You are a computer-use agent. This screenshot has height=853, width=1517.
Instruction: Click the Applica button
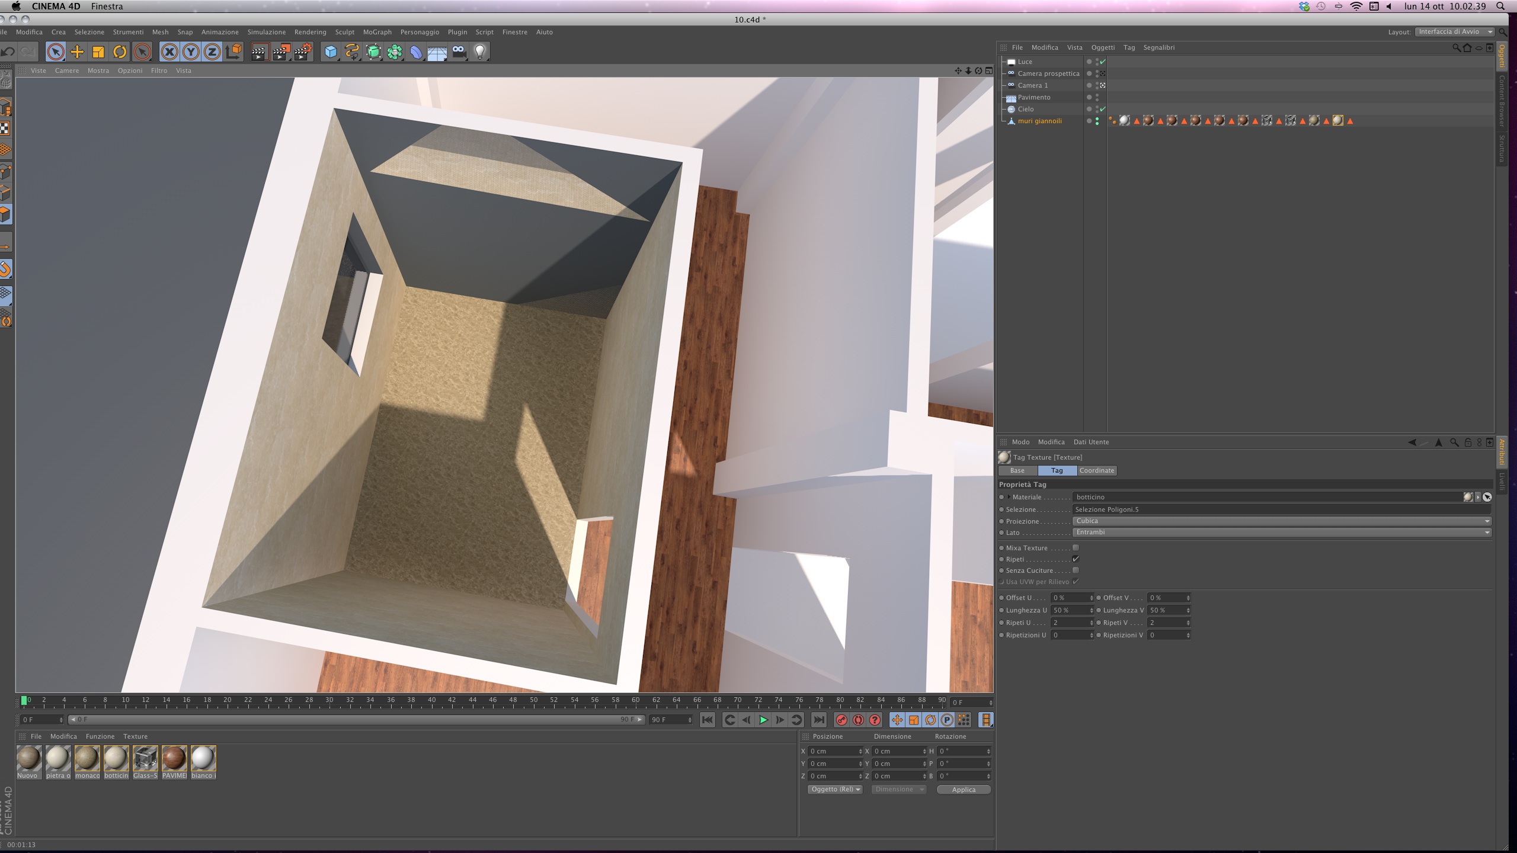964,790
